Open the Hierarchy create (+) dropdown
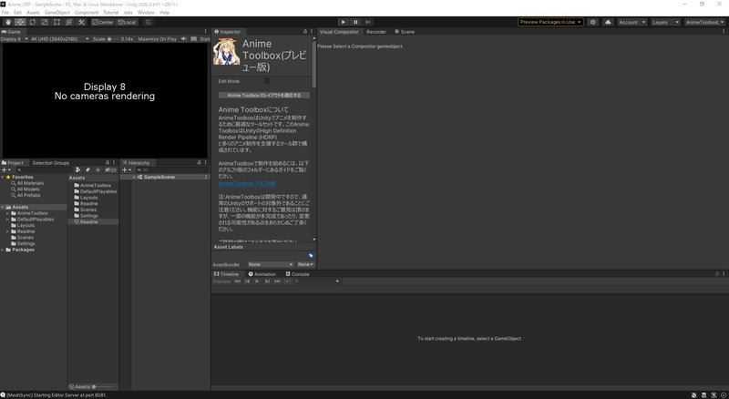729x399 pixels. point(126,170)
